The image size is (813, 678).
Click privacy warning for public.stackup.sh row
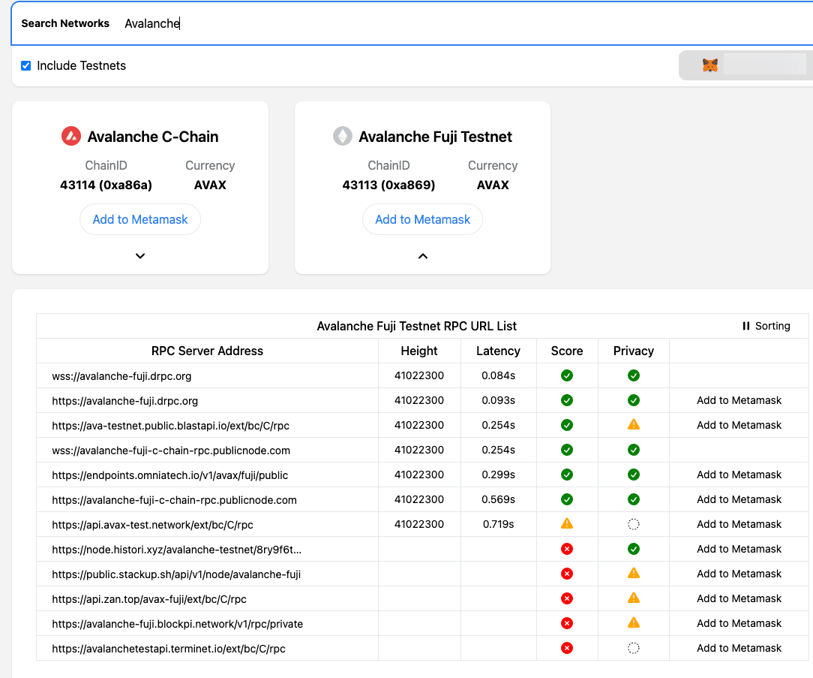click(633, 573)
